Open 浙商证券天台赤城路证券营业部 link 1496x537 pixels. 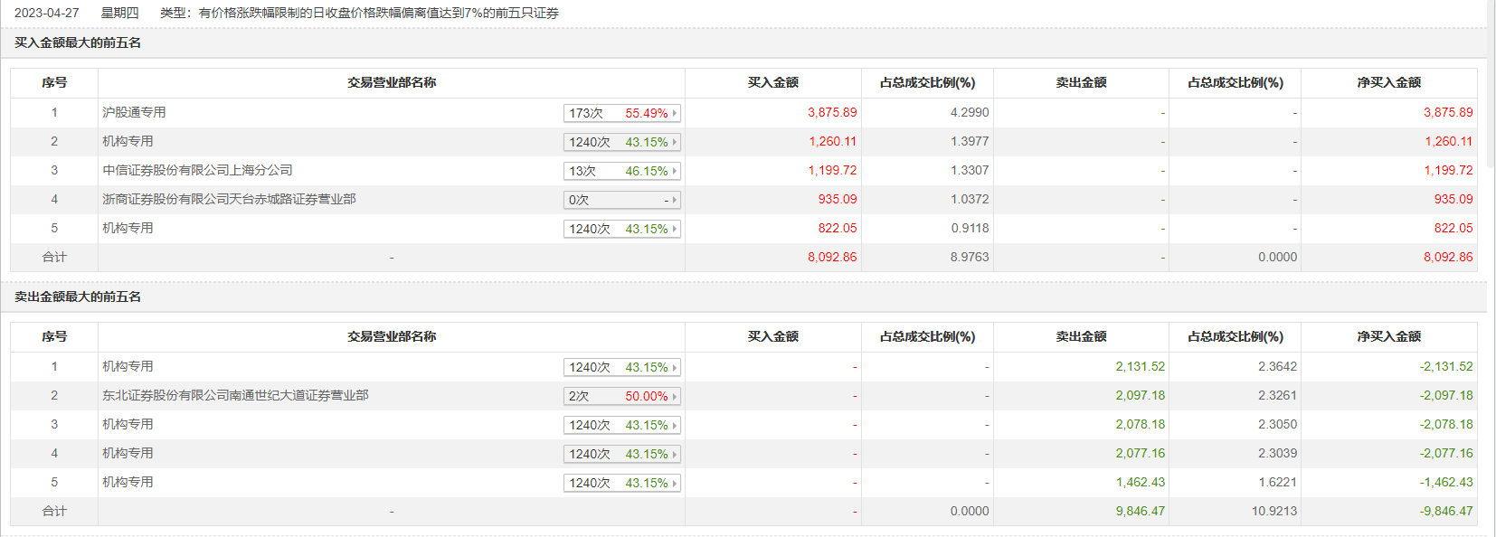(229, 199)
